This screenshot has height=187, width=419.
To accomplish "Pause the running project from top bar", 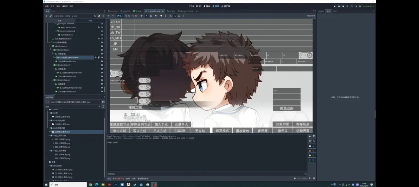I will pos(339,6).
